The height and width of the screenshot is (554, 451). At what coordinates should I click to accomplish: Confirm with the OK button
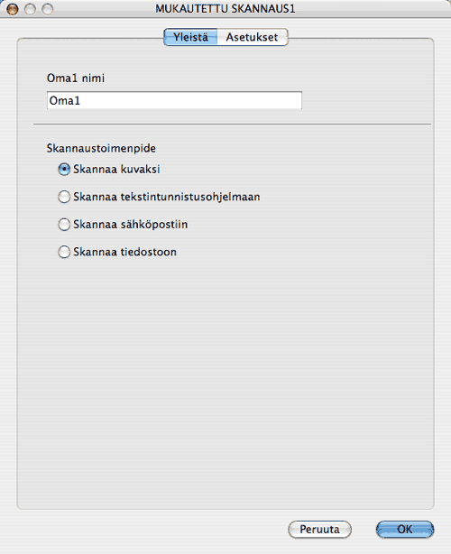tap(405, 530)
